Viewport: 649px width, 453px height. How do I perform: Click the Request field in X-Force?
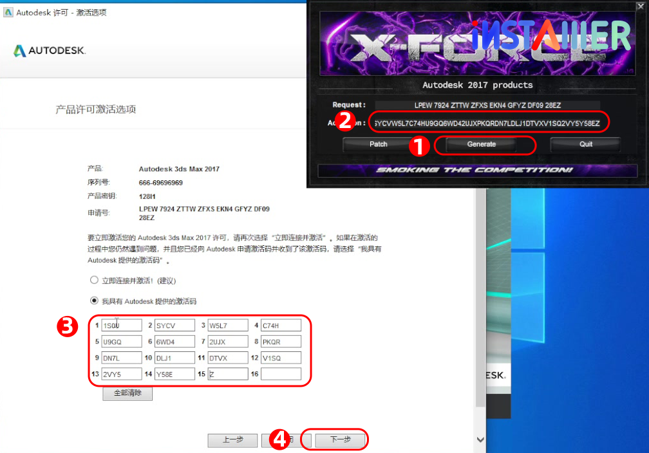[487, 105]
